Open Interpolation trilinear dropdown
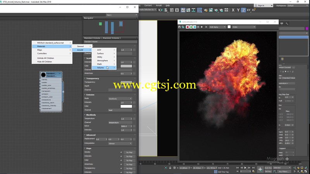310x174 pixels. click(120, 143)
